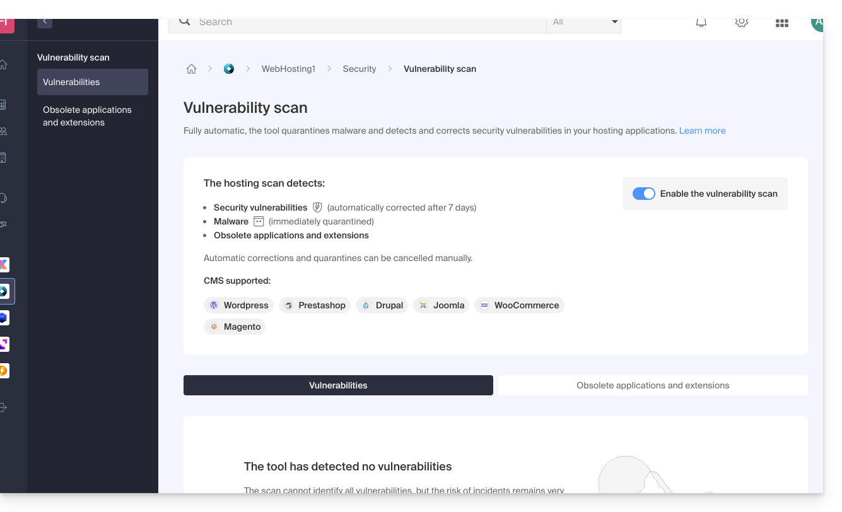Click the malware quarantine box icon
Image resolution: width=842 pixels, height=512 pixels.
[259, 221]
